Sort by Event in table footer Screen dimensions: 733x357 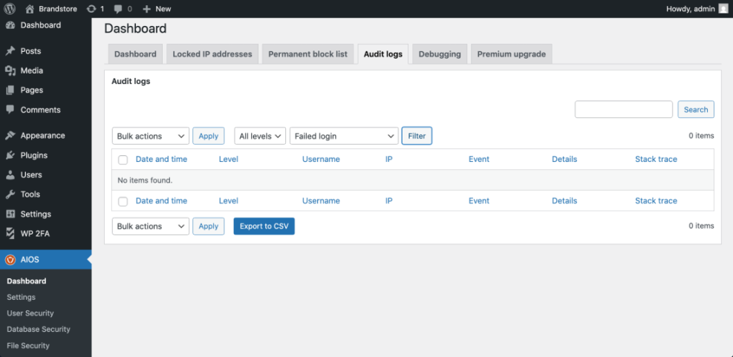point(479,200)
